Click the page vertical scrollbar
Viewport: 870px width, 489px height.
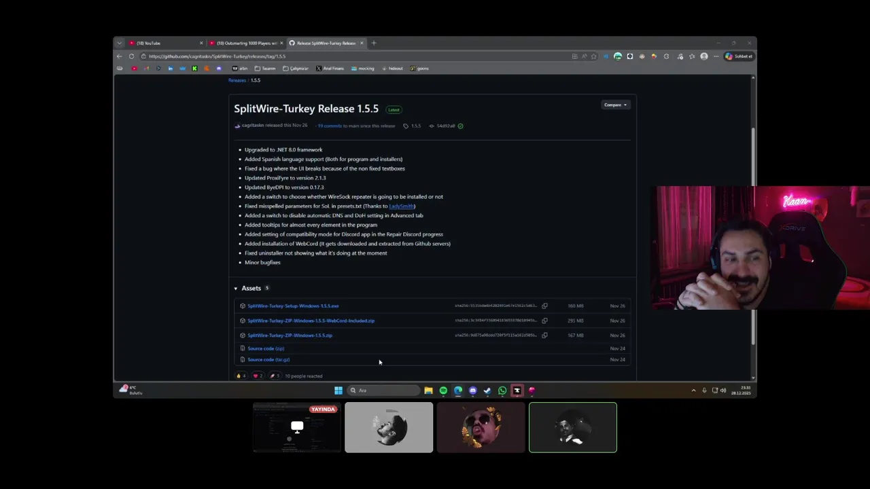click(x=752, y=235)
